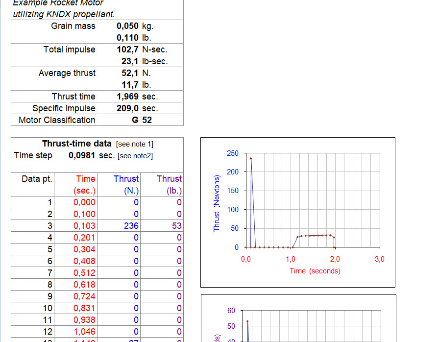Click the Total impulse 102,7 cell
The width and height of the screenshot is (438, 342).
[x=130, y=49]
